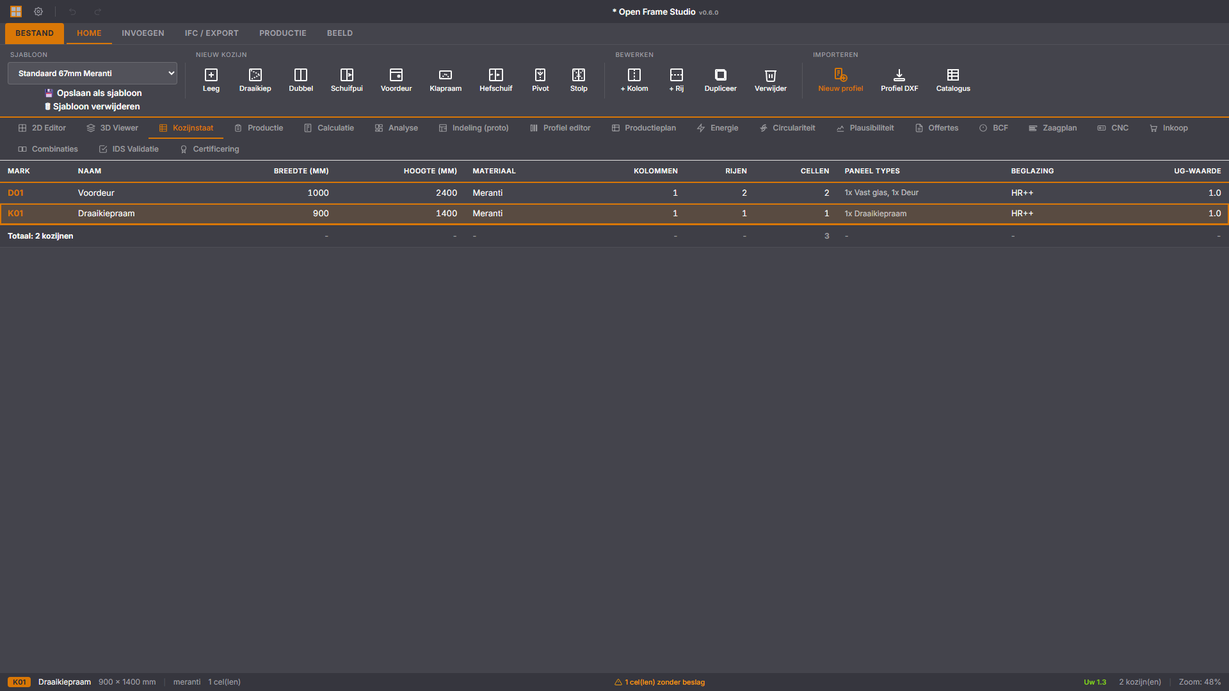The width and height of the screenshot is (1229, 691).
Task: Switch to the 2D Editor view
Action: [42, 128]
